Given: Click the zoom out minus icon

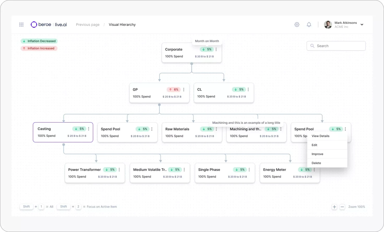Looking at the screenshot, I should click(342, 207).
